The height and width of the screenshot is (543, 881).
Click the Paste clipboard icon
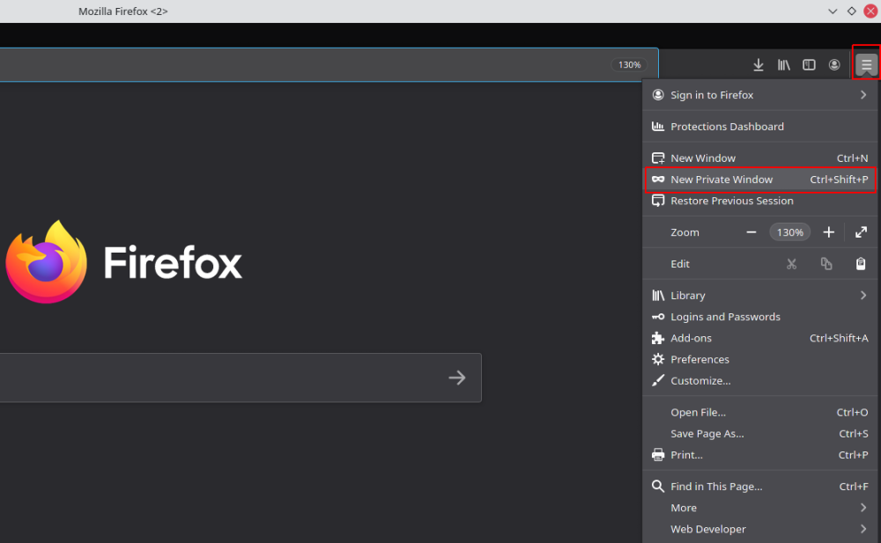pos(860,263)
